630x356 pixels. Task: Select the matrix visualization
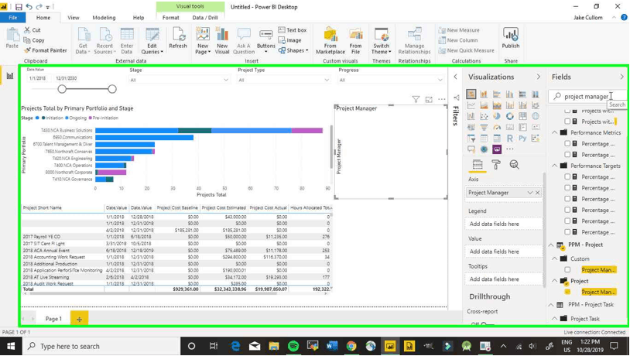(497, 139)
